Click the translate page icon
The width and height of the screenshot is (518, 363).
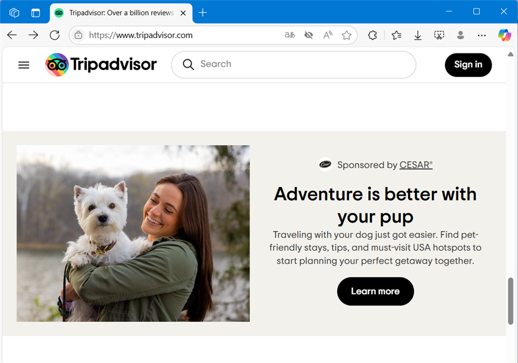[290, 35]
